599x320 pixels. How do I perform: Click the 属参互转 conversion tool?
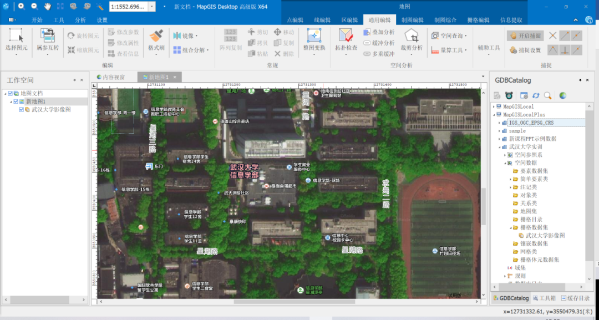(48, 42)
